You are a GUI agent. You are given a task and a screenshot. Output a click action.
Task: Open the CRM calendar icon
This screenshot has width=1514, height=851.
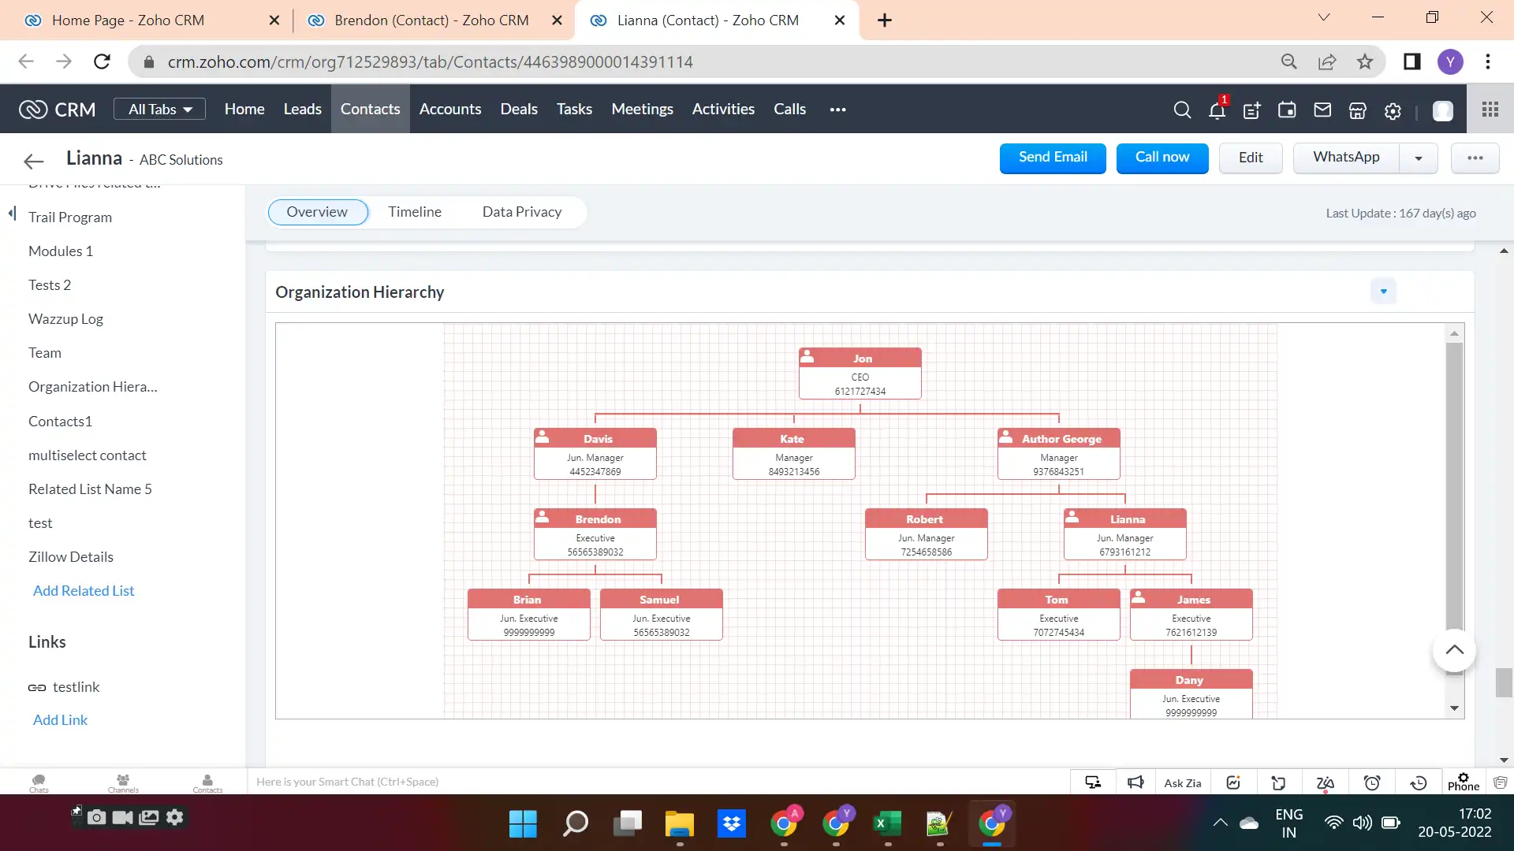tap(1287, 111)
